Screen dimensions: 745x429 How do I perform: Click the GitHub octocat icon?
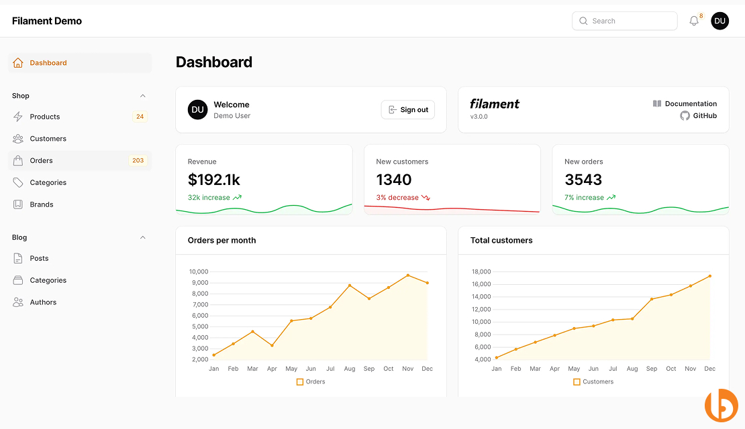click(685, 116)
